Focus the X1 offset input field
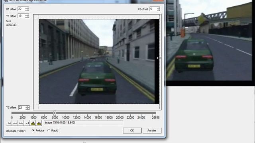 21,9
